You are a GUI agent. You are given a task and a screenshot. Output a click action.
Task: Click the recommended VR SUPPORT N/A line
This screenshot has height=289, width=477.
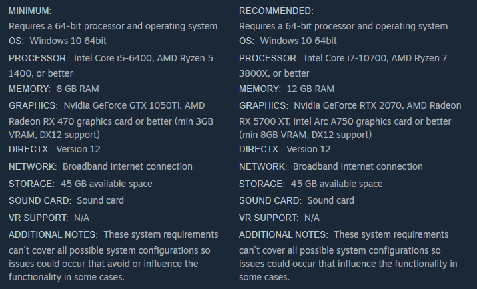coord(279,218)
